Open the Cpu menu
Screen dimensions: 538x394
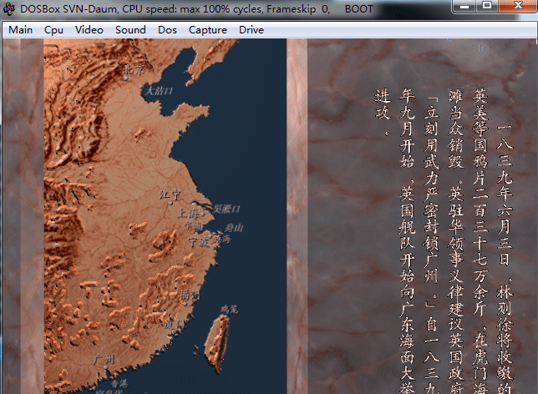click(x=53, y=30)
